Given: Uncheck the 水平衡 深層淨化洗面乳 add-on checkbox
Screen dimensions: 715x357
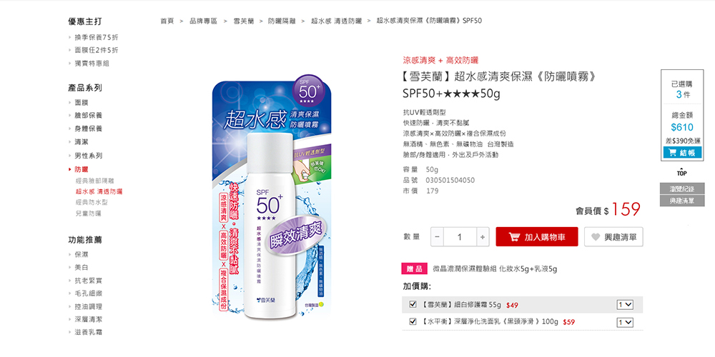Looking at the screenshot, I should [413, 321].
